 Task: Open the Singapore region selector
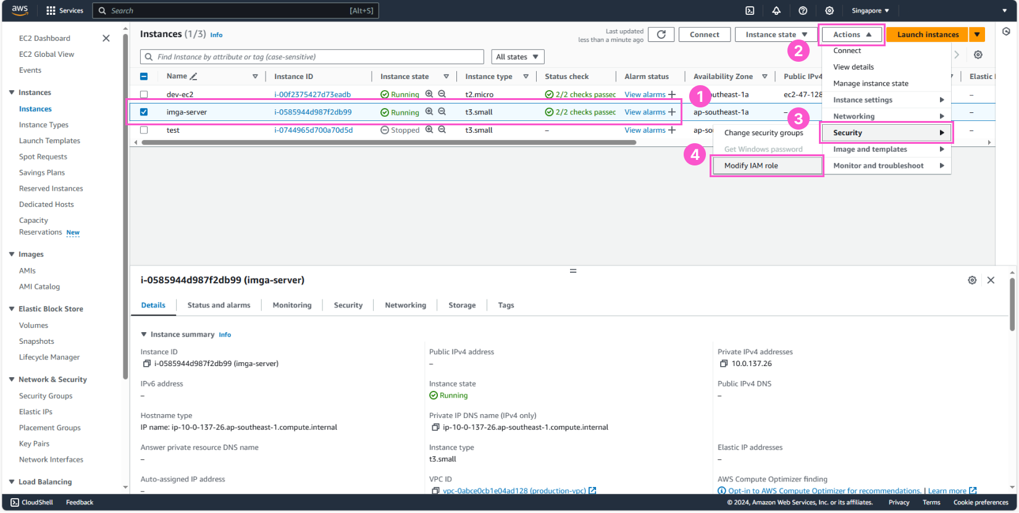click(x=870, y=10)
